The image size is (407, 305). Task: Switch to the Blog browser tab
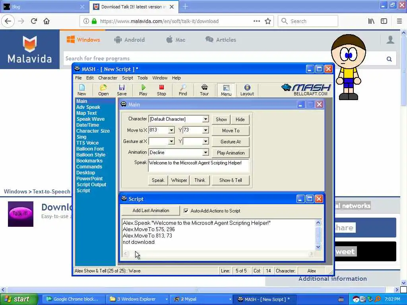(x=44, y=7)
